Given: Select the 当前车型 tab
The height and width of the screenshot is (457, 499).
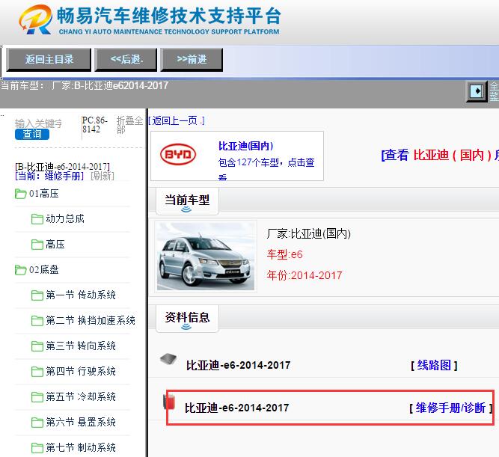Looking at the screenshot, I should click(187, 201).
